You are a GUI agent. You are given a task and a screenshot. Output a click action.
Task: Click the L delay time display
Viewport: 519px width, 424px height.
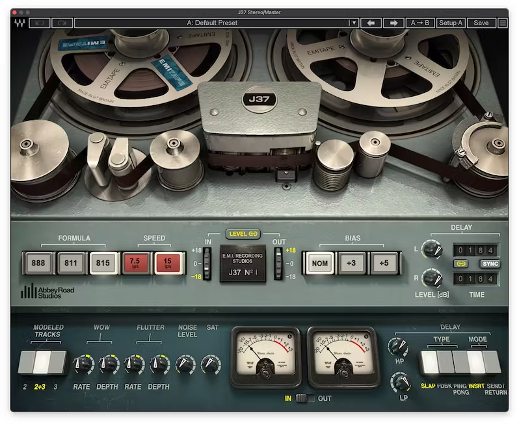(x=475, y=250)
